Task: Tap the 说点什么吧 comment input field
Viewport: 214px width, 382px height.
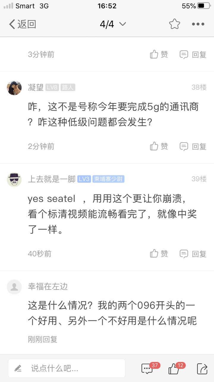Action: [x=67, y=368]
